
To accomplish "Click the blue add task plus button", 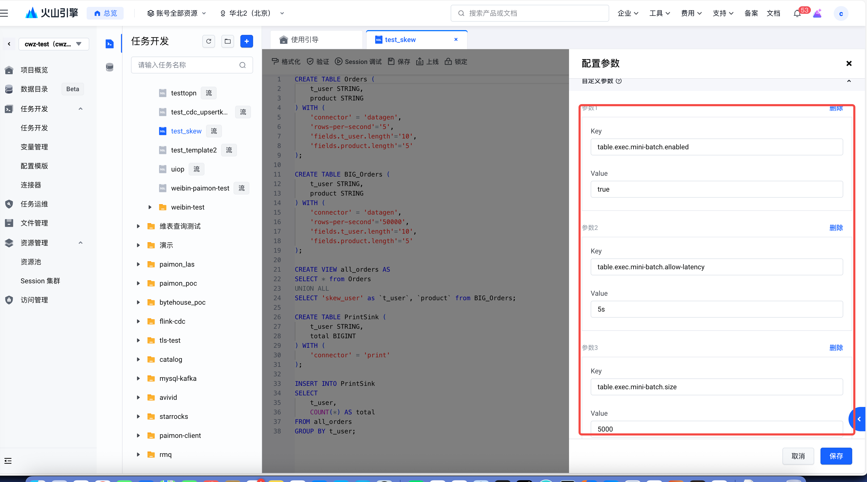I will [246, 41].
